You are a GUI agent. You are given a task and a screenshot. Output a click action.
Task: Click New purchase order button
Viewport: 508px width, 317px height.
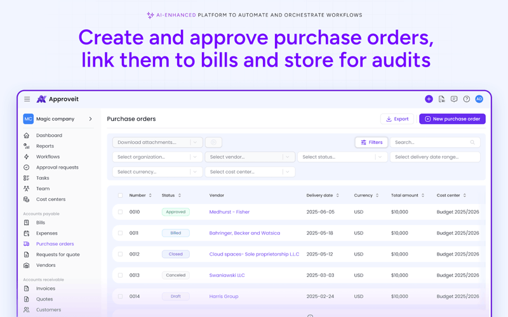(452, 119)
